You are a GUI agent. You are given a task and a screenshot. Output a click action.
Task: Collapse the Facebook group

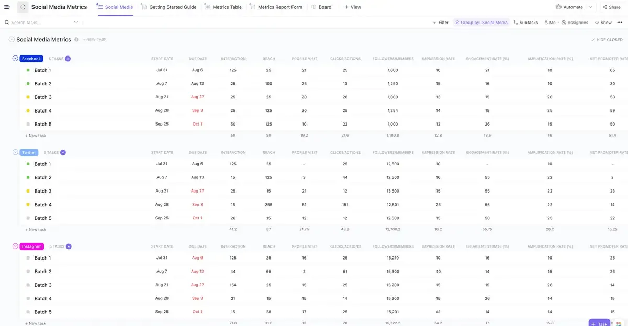click(x=15, y=58)
